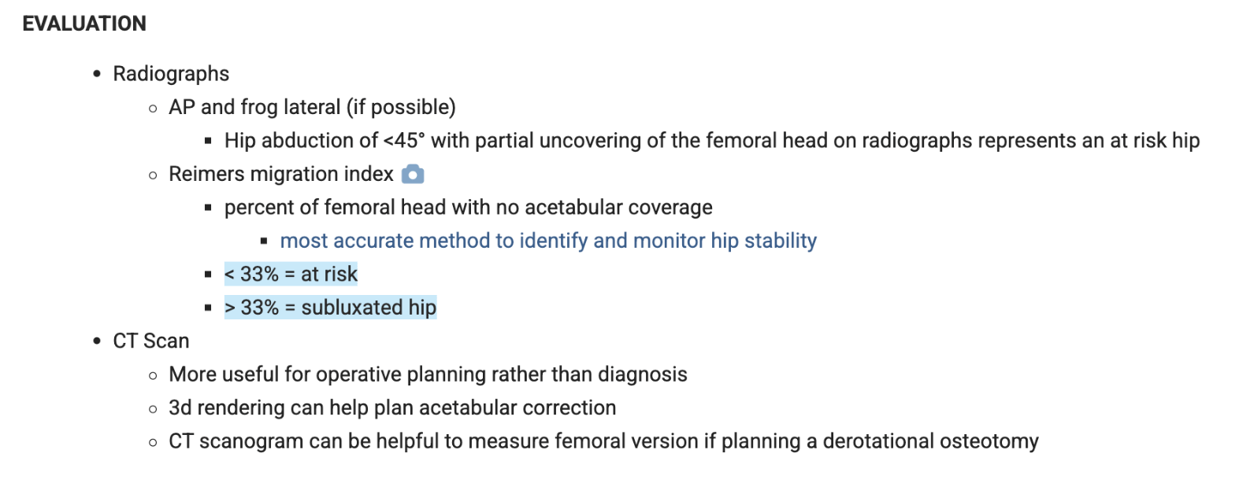The image size is (1254, 494).
Task: Click the hollow bullet before Reimers migration index
Action: click(x=153, y=175)
